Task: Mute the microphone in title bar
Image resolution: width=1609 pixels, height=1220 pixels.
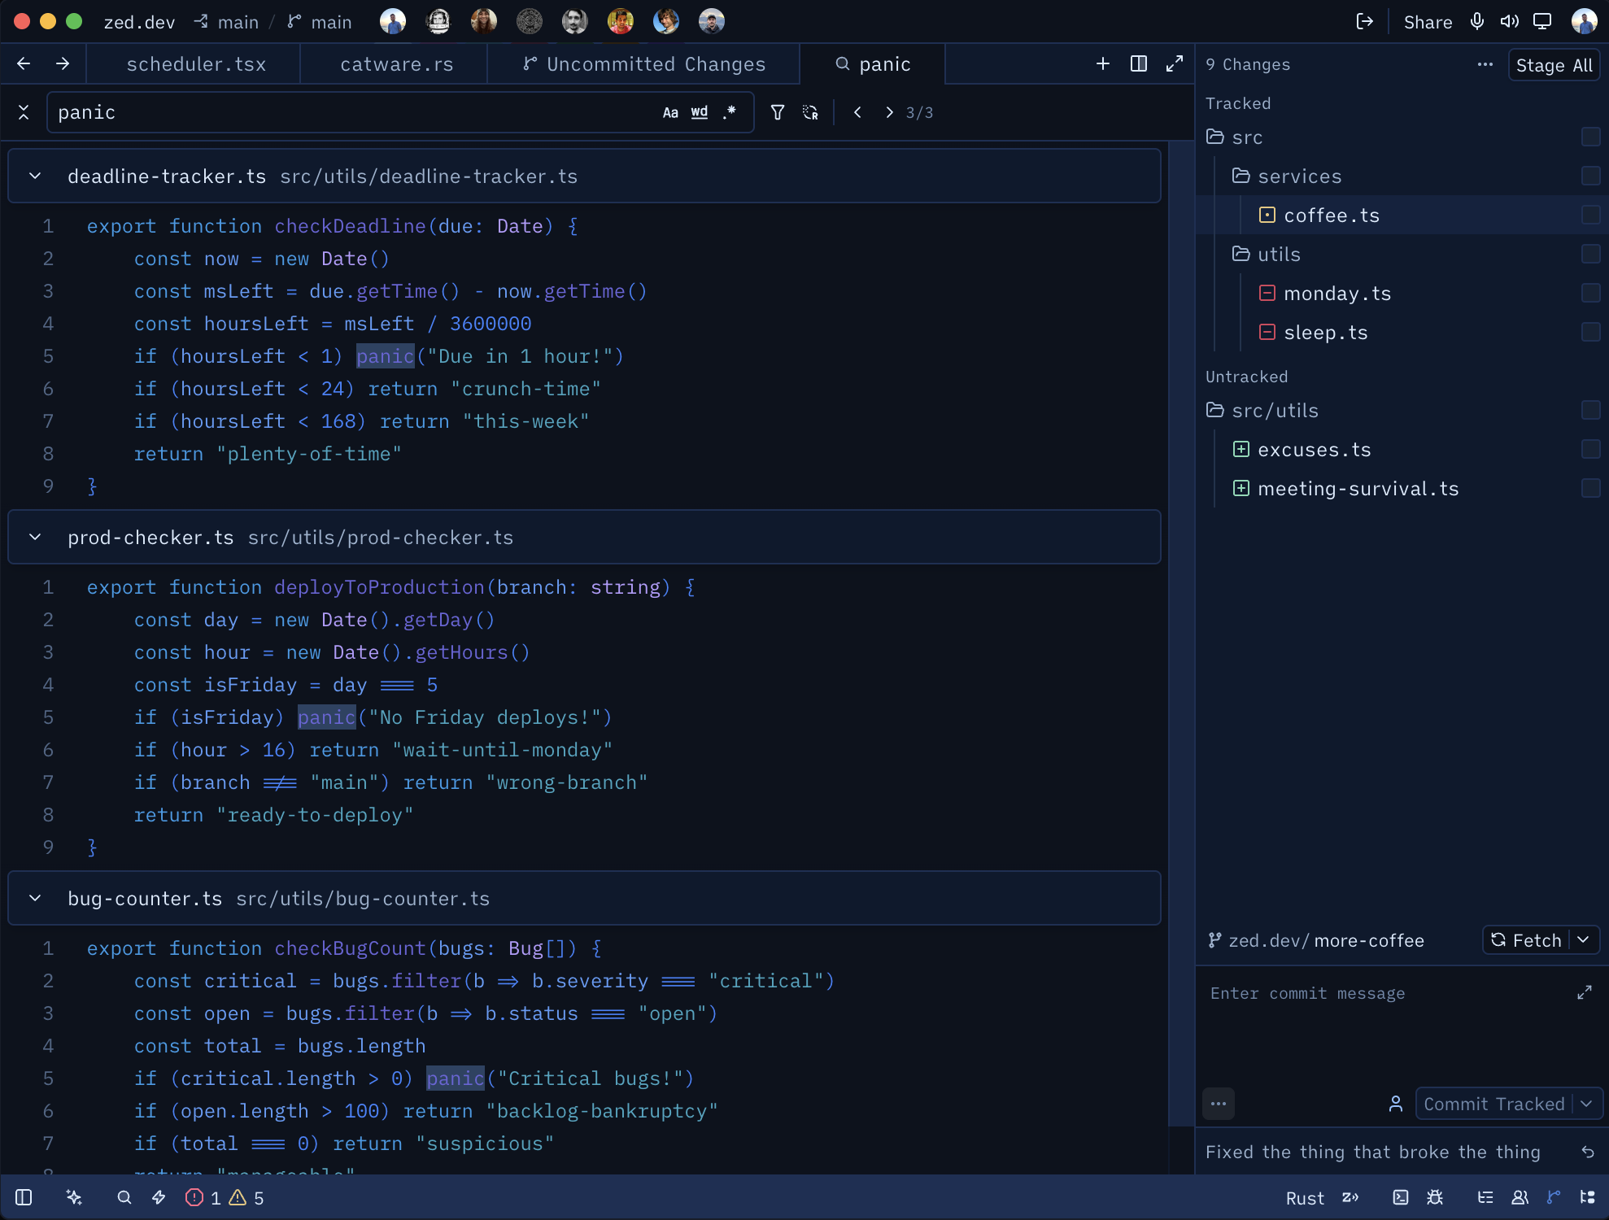Action: 1477,22
